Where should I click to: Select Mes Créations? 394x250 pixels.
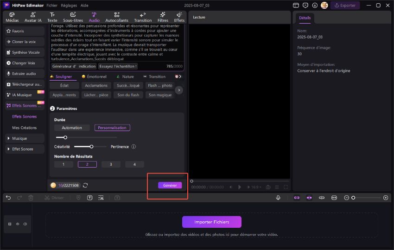point(25,128)
